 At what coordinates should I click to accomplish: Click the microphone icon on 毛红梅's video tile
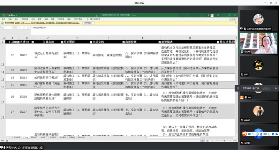point(242,51)
